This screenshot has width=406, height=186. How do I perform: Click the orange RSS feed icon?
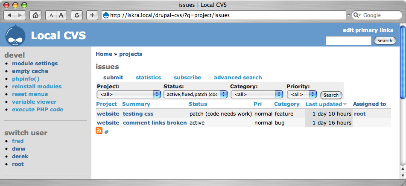99,131
